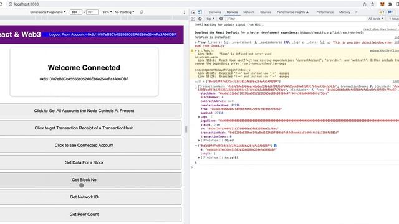The image size is (399, 224).
Task: Show the console sidebar
Action: [193, 19]
